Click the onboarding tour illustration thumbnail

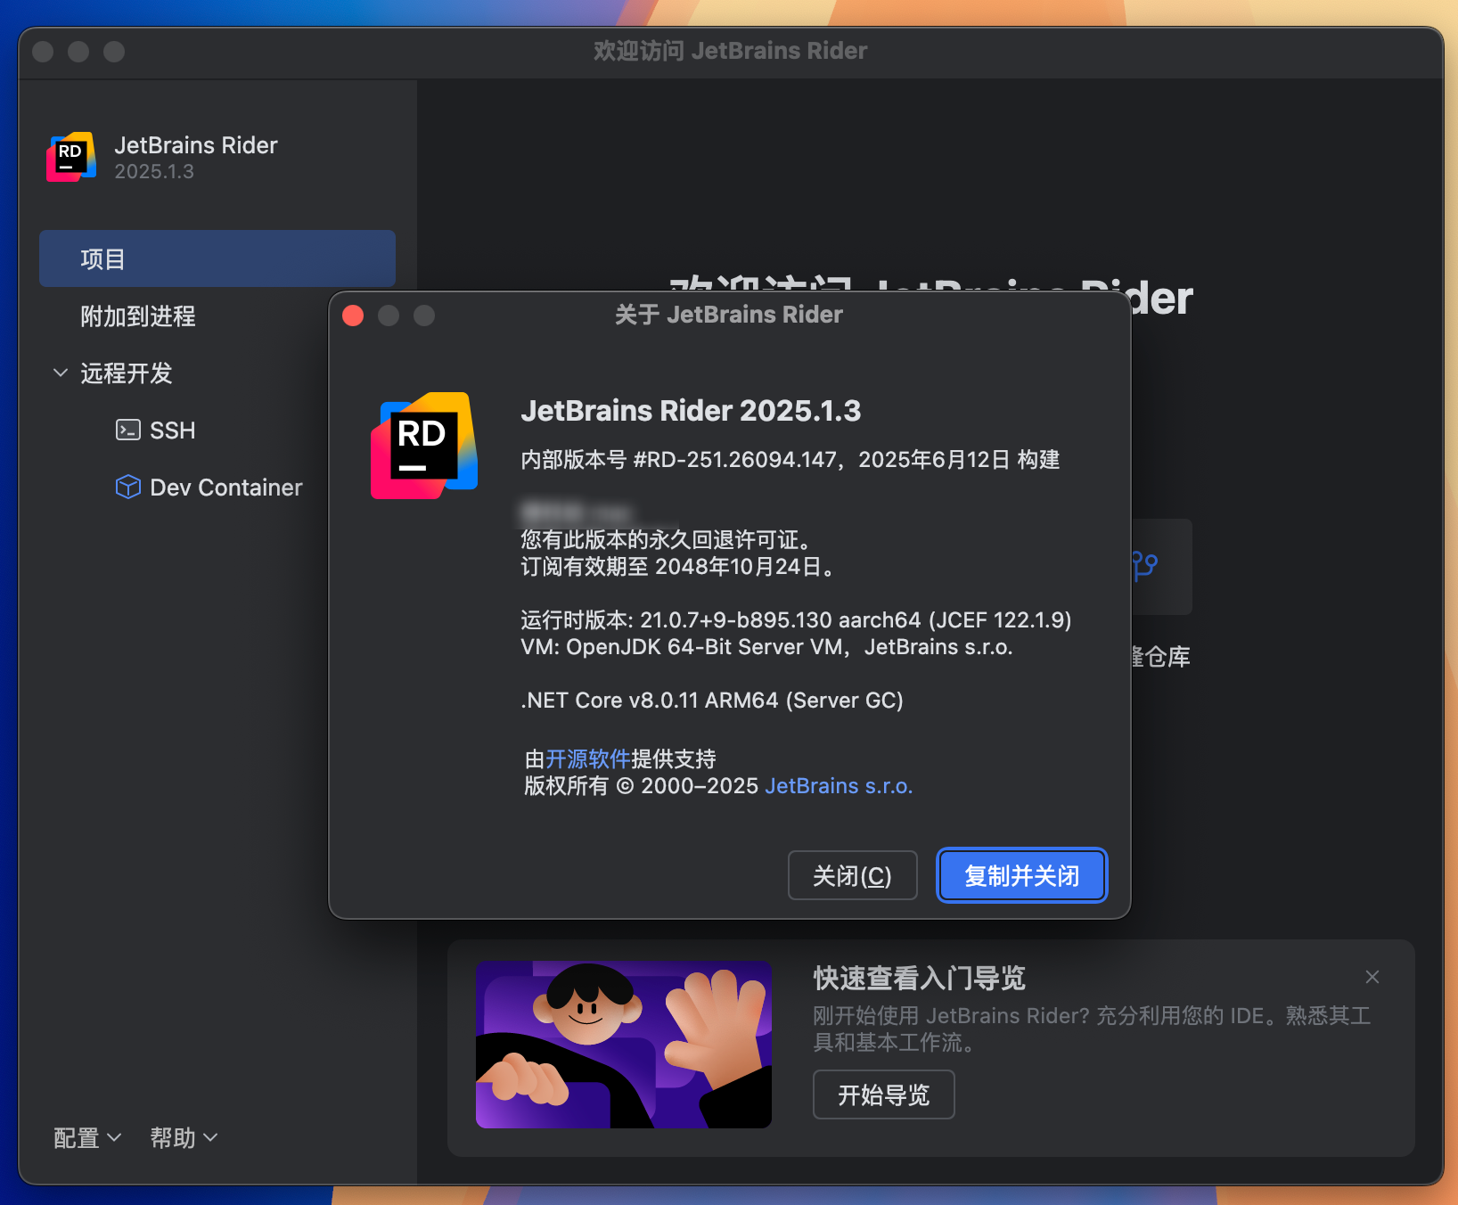point(624,1045)
